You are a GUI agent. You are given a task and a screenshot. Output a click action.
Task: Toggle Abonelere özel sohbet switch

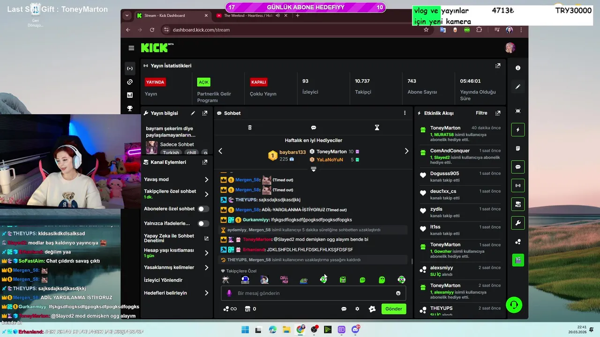point(203,209)
